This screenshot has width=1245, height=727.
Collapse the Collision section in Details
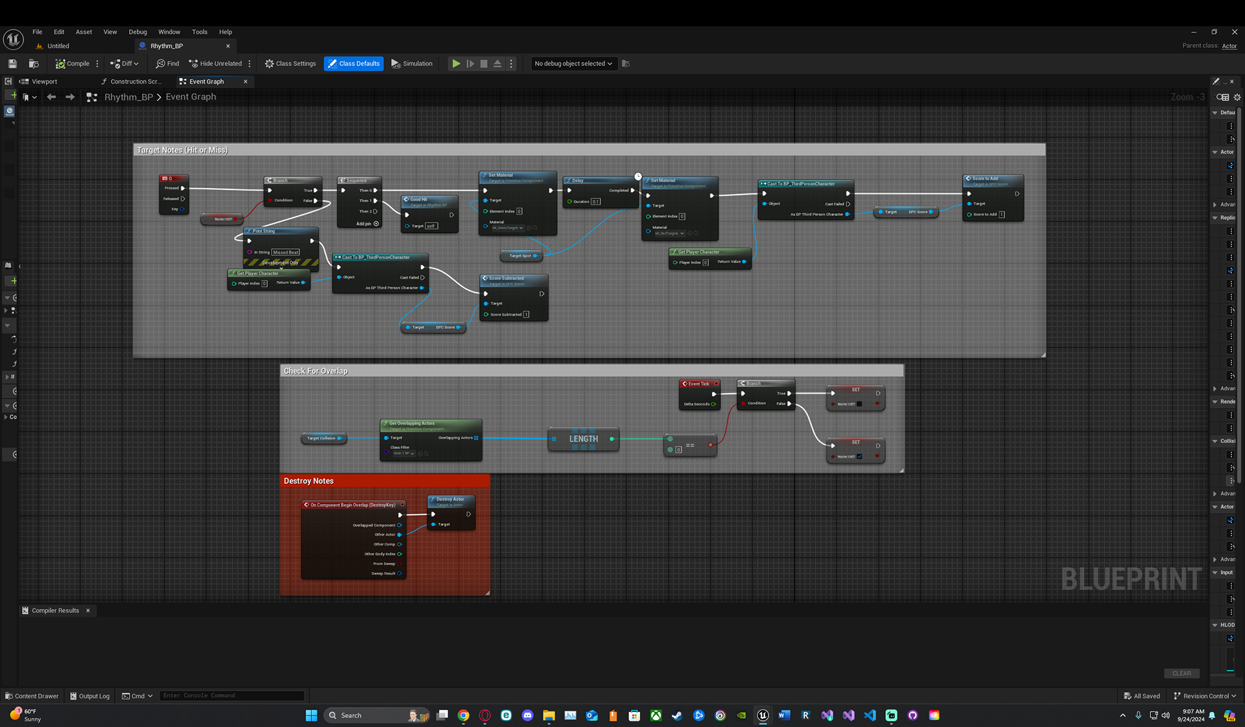[x=1215, y=441]
